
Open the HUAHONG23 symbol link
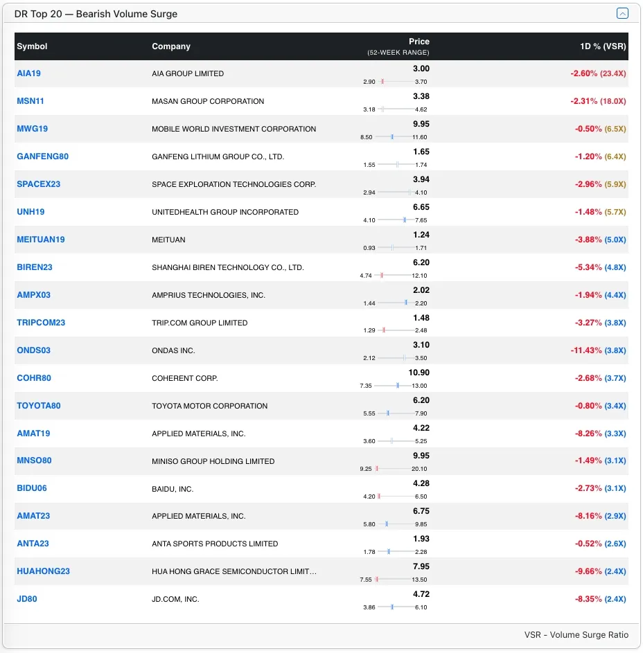point(44,571)
